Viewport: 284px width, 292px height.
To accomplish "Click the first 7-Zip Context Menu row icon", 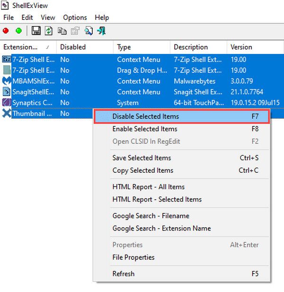I will [x=7, y=60].
